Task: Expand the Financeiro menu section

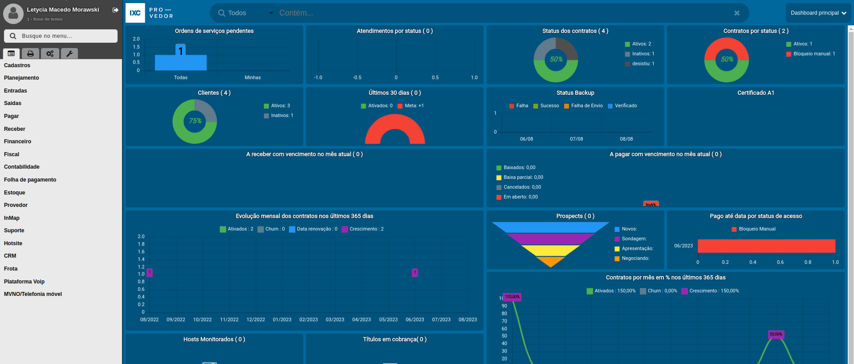Action: pyautogui.click(x=18, y=142)
